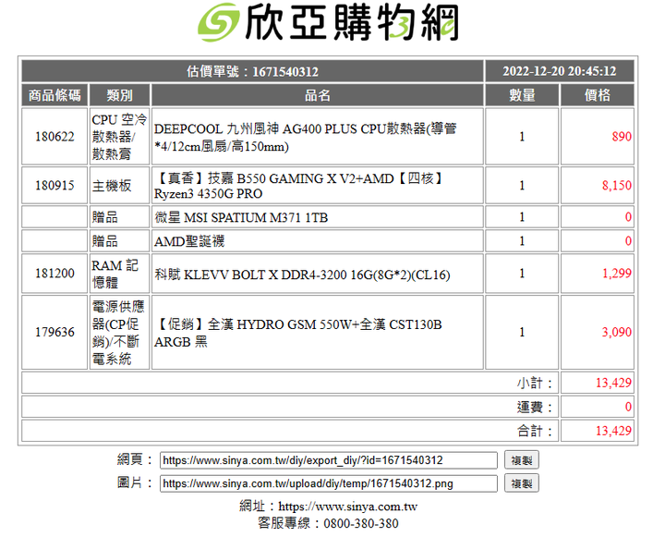Click the 數量 column header
Viewport: 665px width, 537px height.
tap(522, 95)
